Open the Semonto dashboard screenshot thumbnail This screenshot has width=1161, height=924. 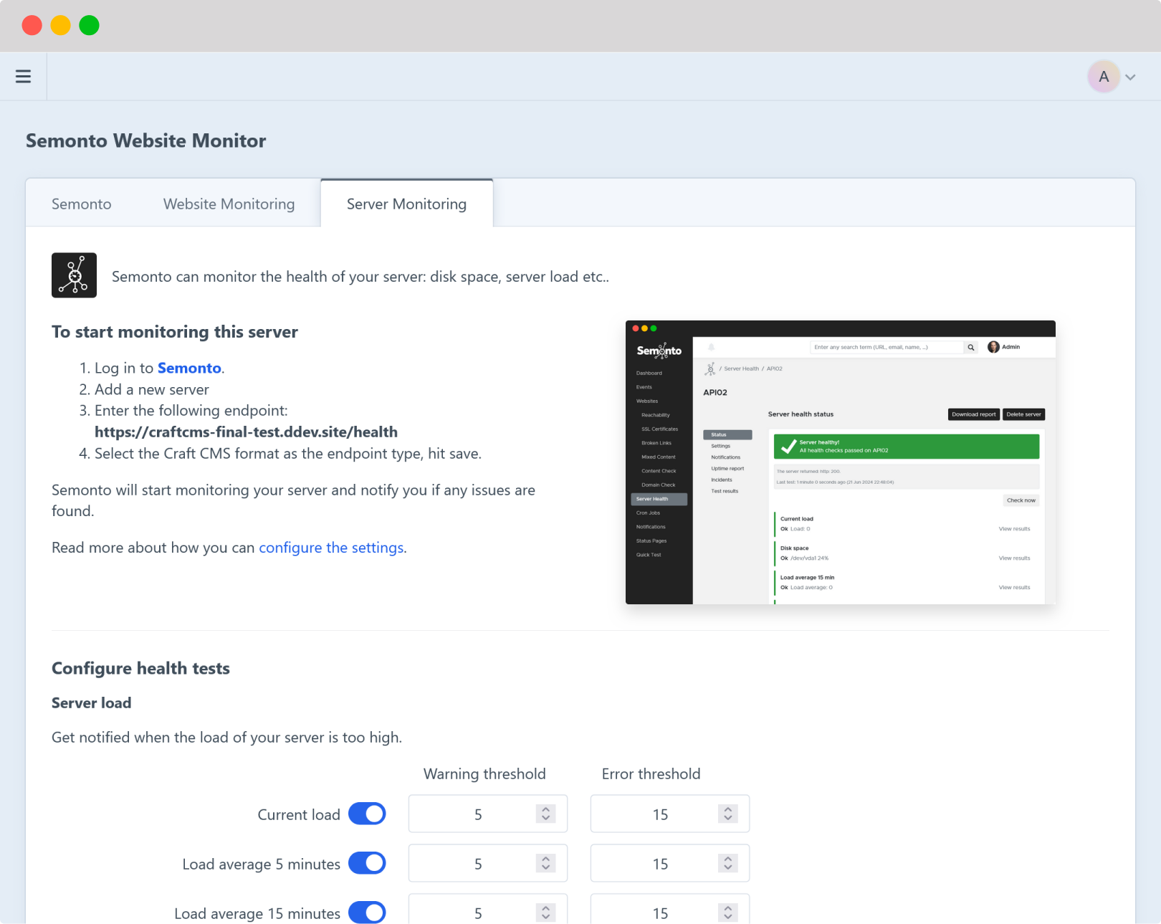(x=840, y=462)
